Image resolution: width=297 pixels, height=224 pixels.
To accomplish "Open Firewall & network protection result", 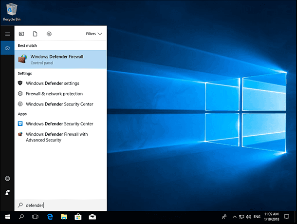I will point(60,94).
